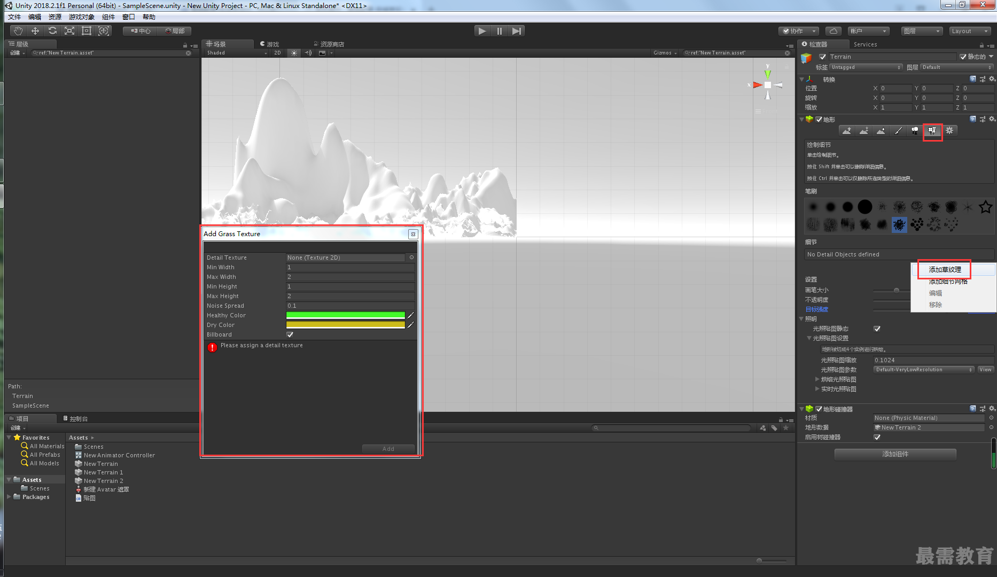This screenshot has width=997, height=577.
Task: Toggle Terrain object active checkbox
Action: point(823,57)
